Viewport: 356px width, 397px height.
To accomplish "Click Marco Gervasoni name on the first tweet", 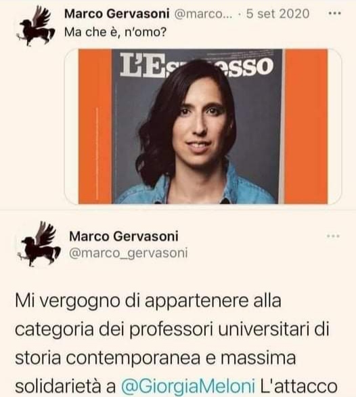I will (116, 14).
